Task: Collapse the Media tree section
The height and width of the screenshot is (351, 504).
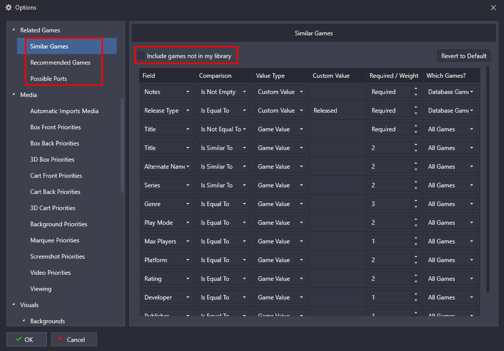Action: coord(14,95)
